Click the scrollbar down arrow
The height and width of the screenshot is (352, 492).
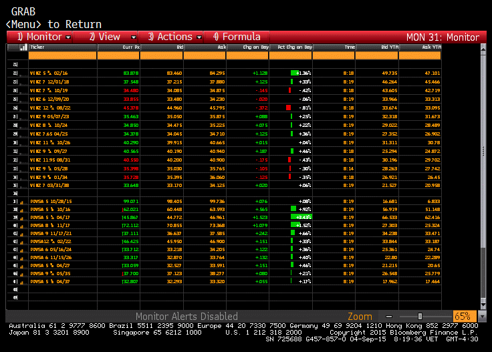pos(483,305)
